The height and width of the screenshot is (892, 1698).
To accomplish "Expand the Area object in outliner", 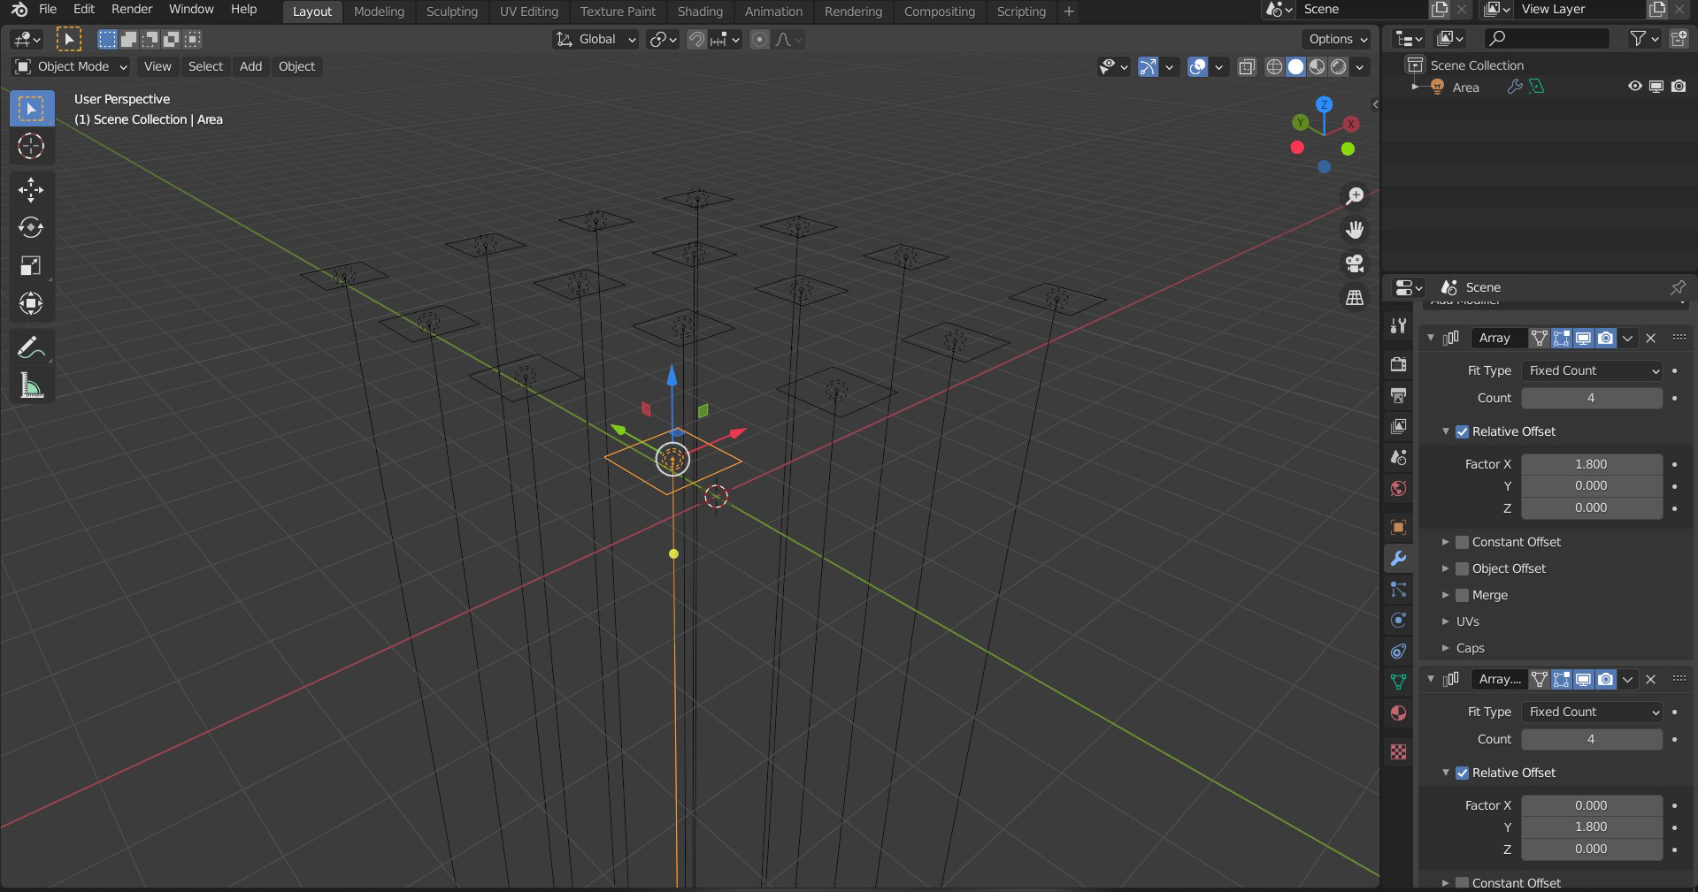I will click(x=1414, y=87).
